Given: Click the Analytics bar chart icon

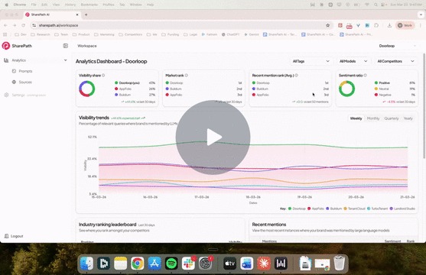Looking at the screenshot, I should (6, 60).
